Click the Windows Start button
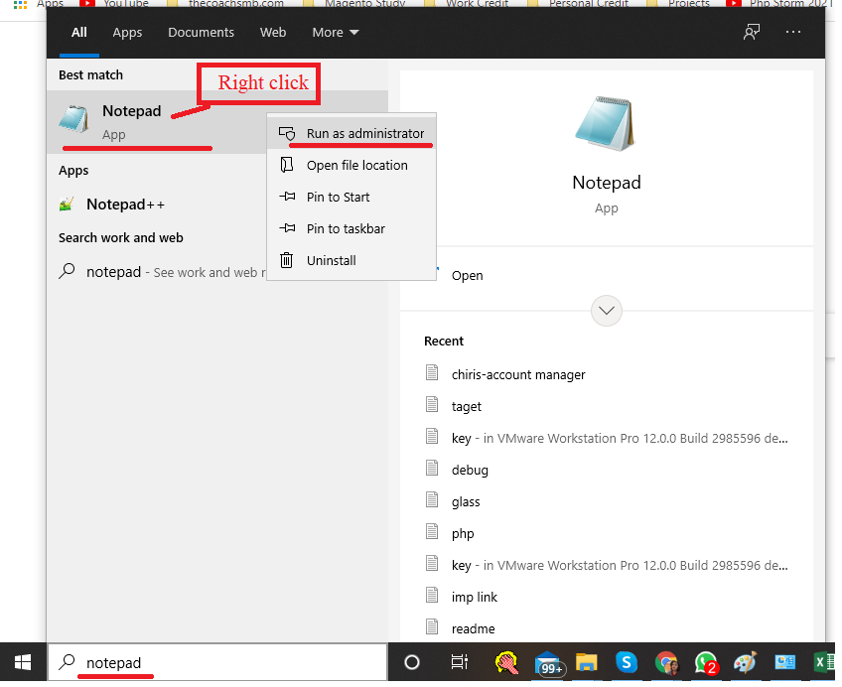Image resolution: width=842 pixels, height=687 pixels. point(23,662)
